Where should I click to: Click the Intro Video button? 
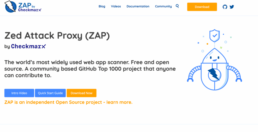(x=19, y=93)
